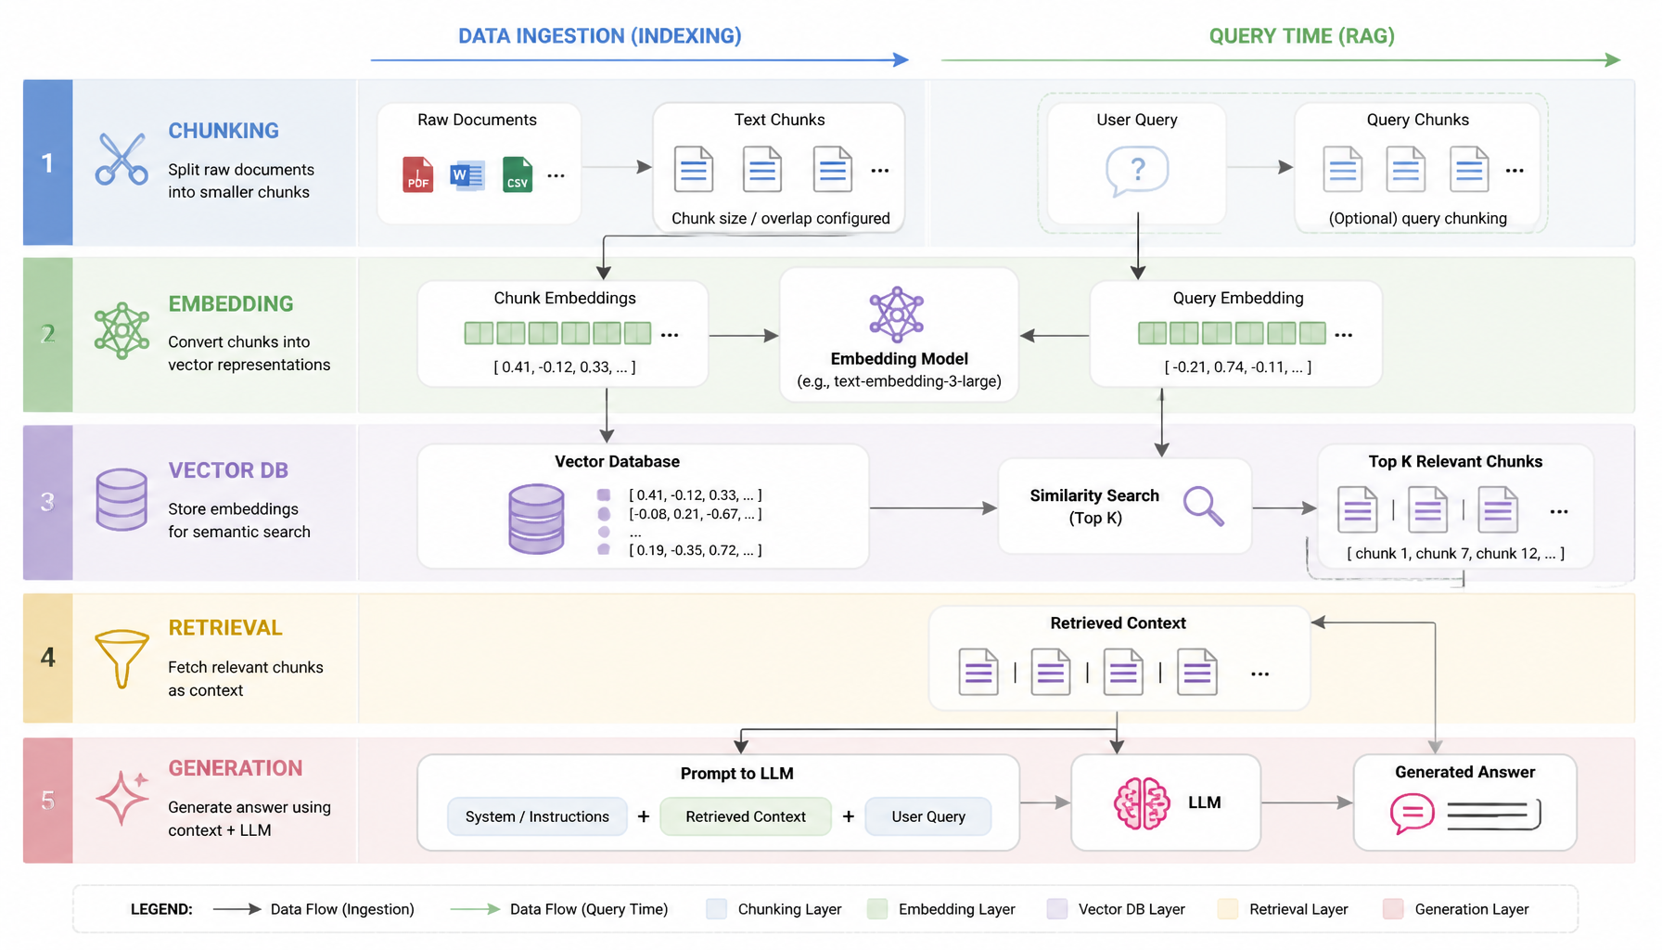Click the text '(Optional) query chunking'
Screen dimensions: 1662x950
pyautogui.click(x=1418, y=219)
